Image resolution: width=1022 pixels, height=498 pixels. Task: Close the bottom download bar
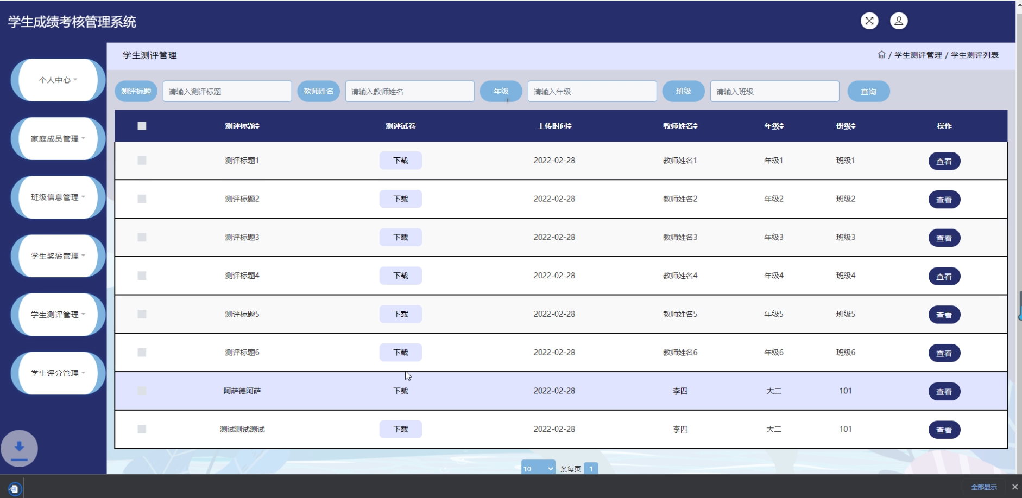click(1014, 487)
